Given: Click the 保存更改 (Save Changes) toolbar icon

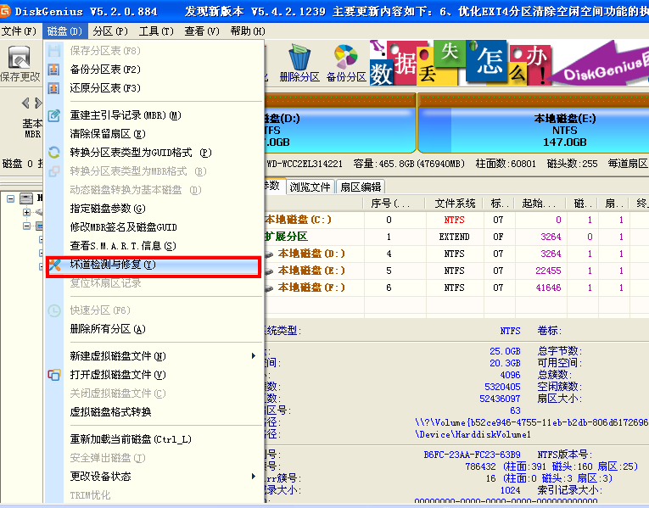Looking at the screenshot, I should pos(20,64).
